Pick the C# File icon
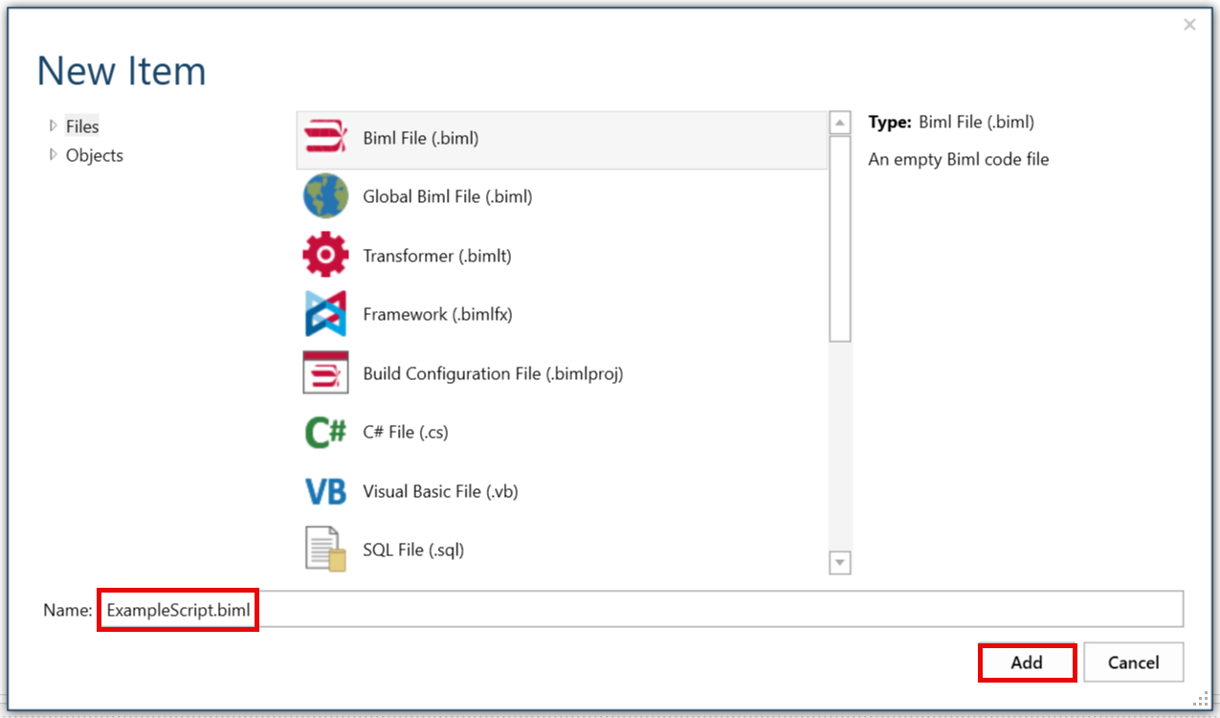Screen dimensions: 1220x718 (325, 433)
